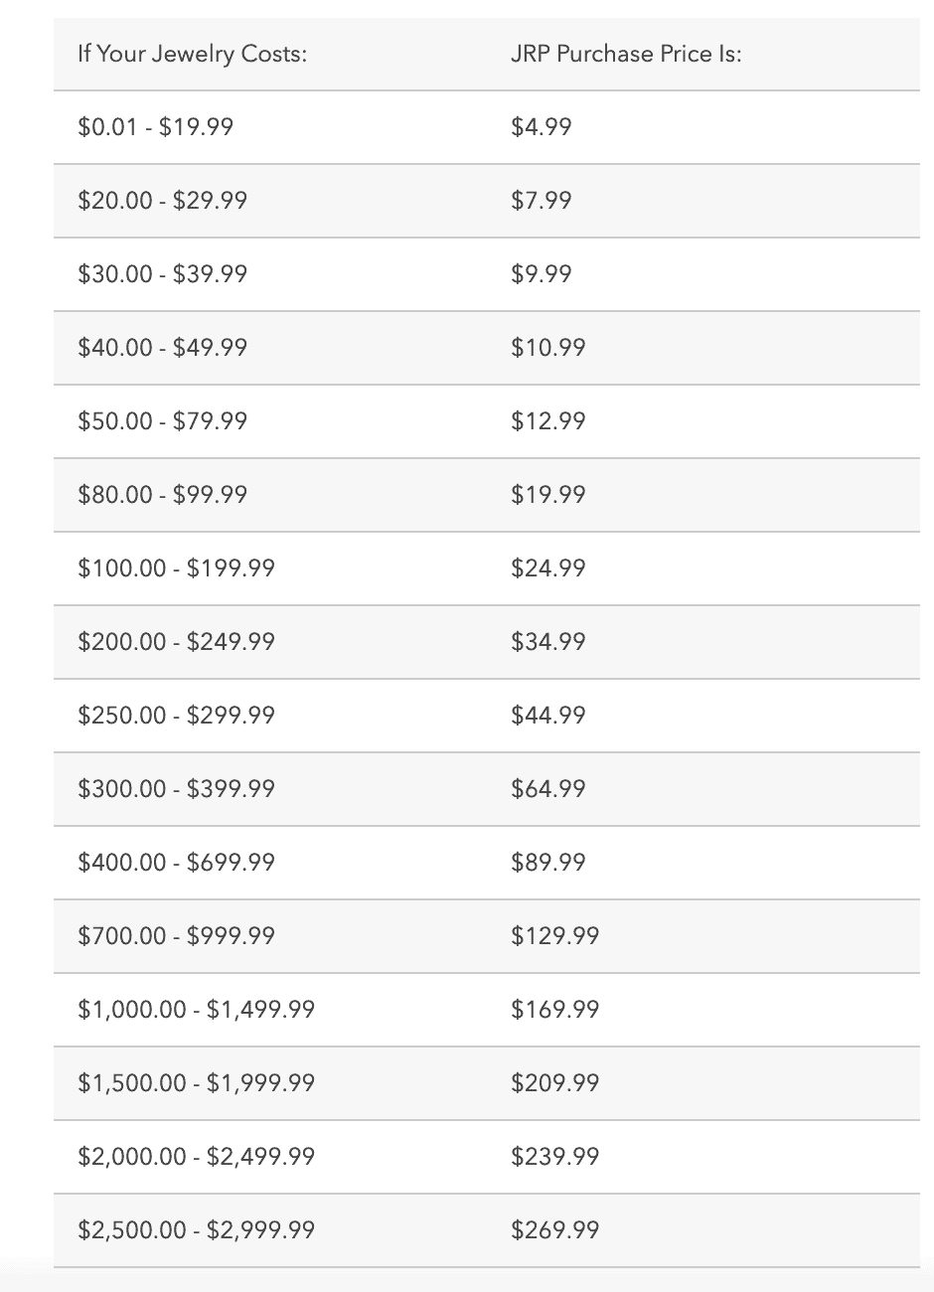This screenshot has height=1292, width=934.
Task: Click the $239.99 price value
Action: click(555, 1157)
